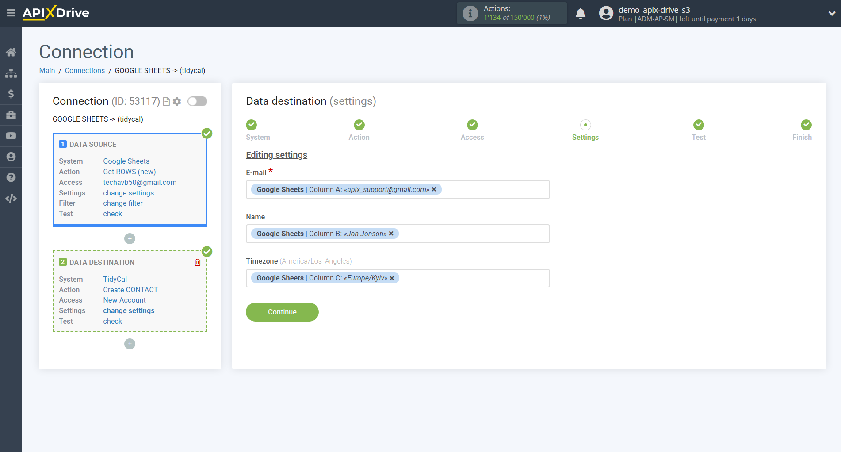Remove the Europe/Kyiv timezone mapping

coord(392,278)
